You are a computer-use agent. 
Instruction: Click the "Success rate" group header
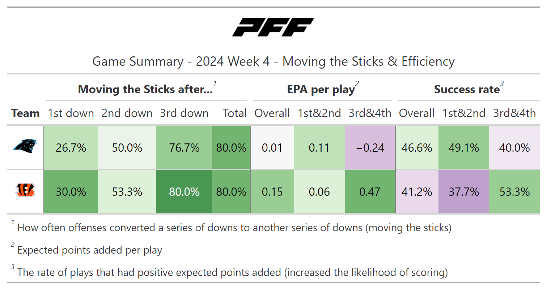(x=467, y=89)
